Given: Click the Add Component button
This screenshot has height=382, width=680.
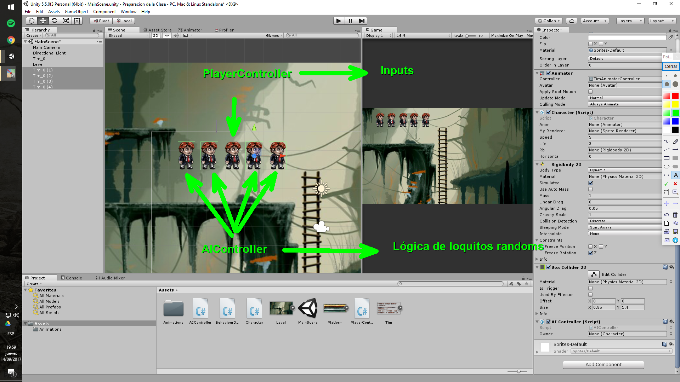Looking at the screenshot, I should pyautogui.click(x=603, y=364).
